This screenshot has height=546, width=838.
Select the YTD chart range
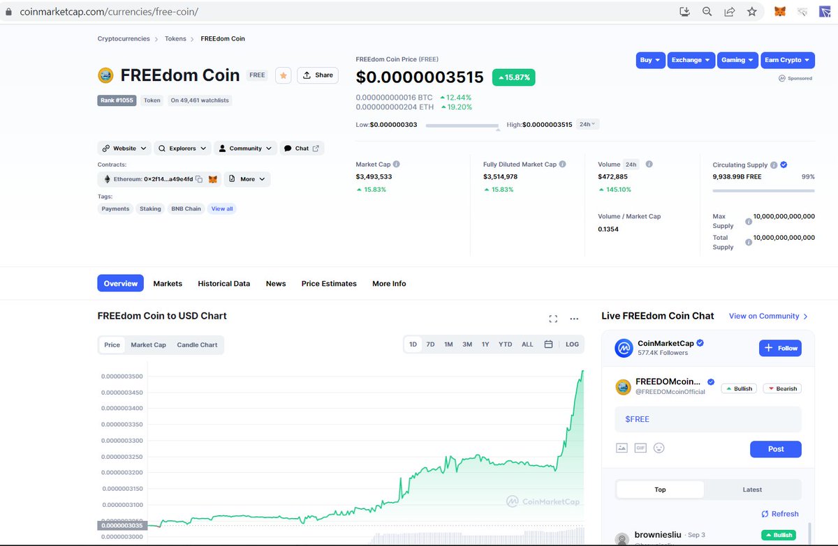[x=505, y=344]
